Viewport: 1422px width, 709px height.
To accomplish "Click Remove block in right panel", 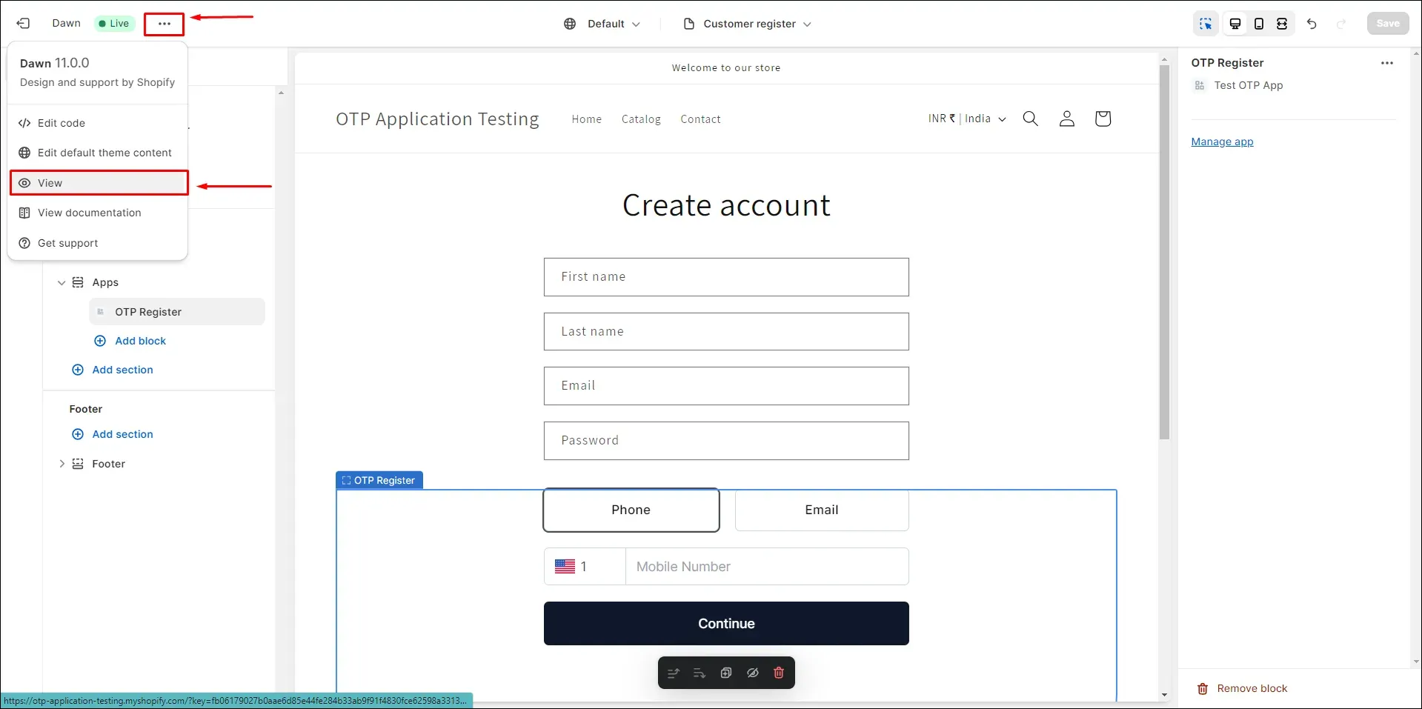I will point(1243,688).
